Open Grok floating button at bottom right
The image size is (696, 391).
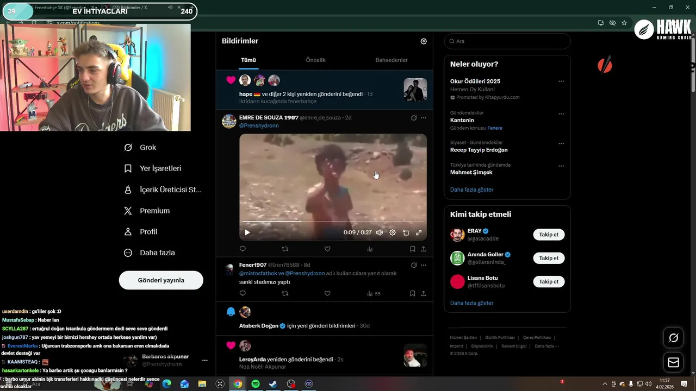point(673,338)
